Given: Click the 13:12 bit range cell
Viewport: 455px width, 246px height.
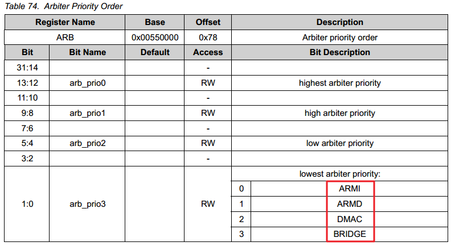Looking at the screenshot, I should (27, 83).
